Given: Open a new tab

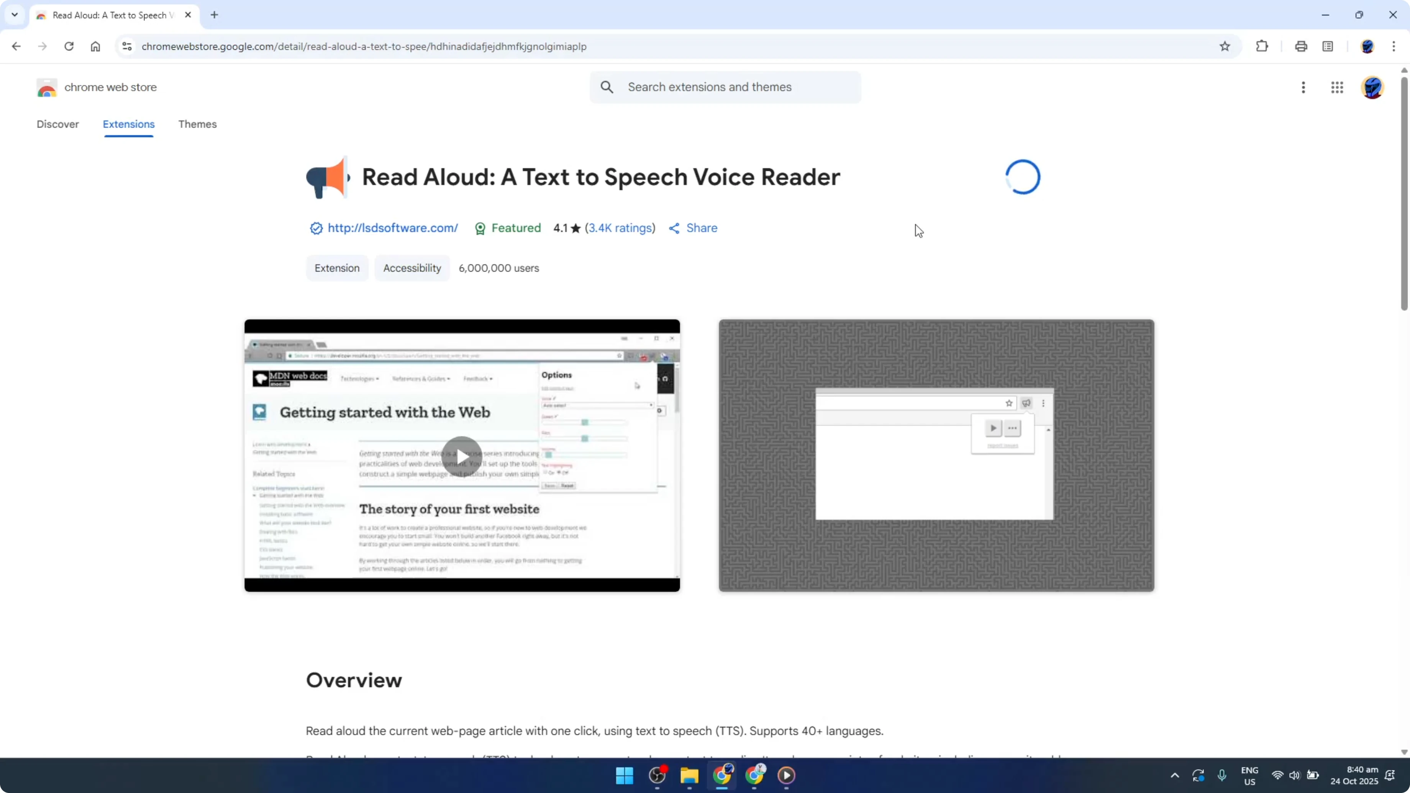Looking at the screenshot, I should coord(215,15).
